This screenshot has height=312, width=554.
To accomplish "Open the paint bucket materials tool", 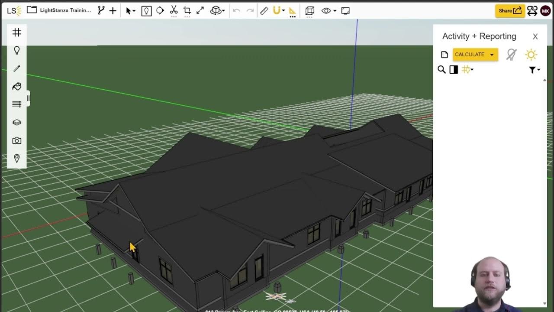I will (x=17, y=87).
